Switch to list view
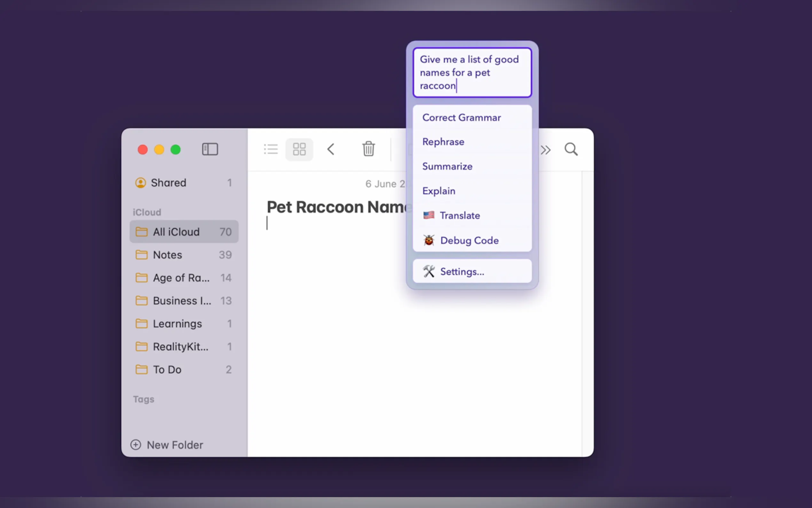This screenshot has height=508, width=812. click(270, 149)
